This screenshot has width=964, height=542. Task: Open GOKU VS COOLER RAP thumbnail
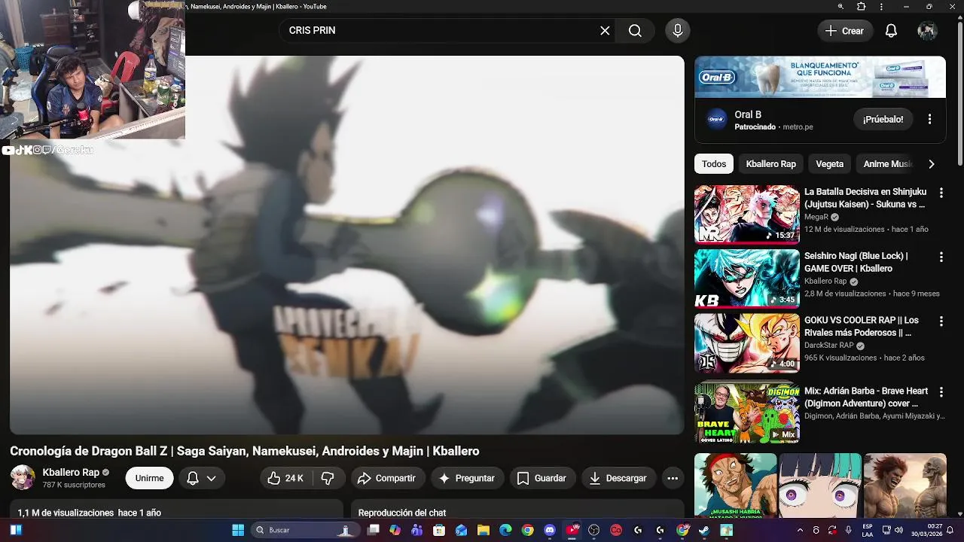tap(747, 343)
